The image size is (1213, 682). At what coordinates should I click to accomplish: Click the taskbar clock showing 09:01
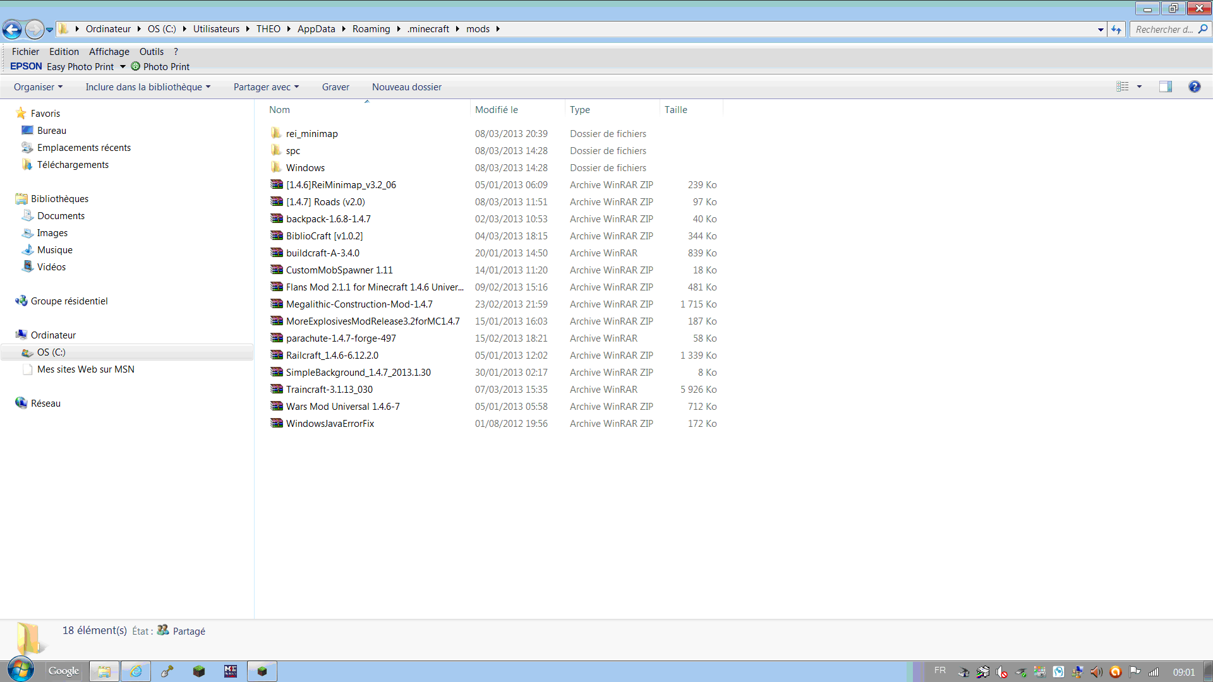click(1184, 672)
